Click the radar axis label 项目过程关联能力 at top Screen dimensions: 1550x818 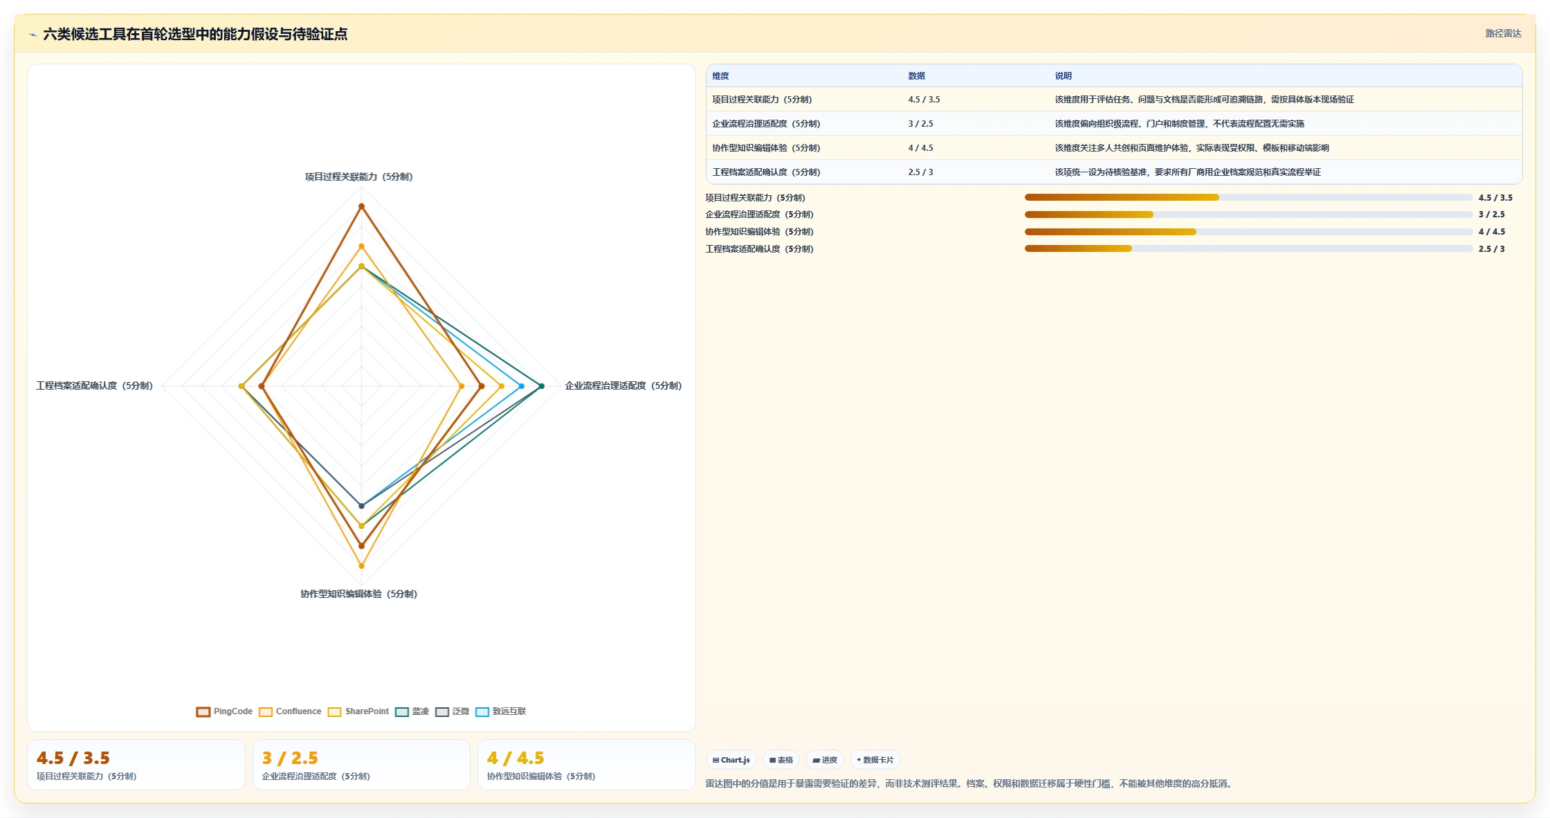(358, 177)
